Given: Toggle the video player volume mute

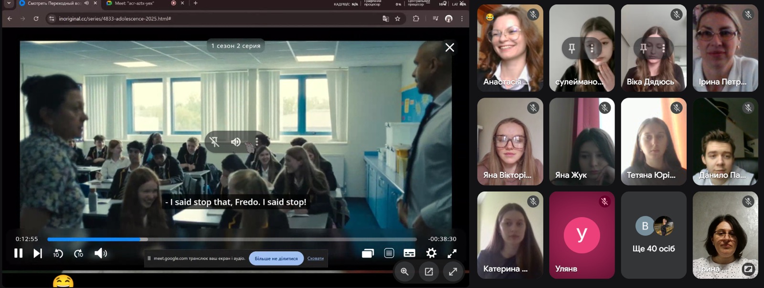Looking at the screenshot, I should [100, 253].
